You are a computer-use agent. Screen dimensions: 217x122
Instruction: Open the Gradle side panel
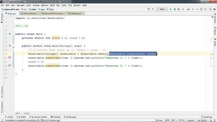click(x=215, y=42)
